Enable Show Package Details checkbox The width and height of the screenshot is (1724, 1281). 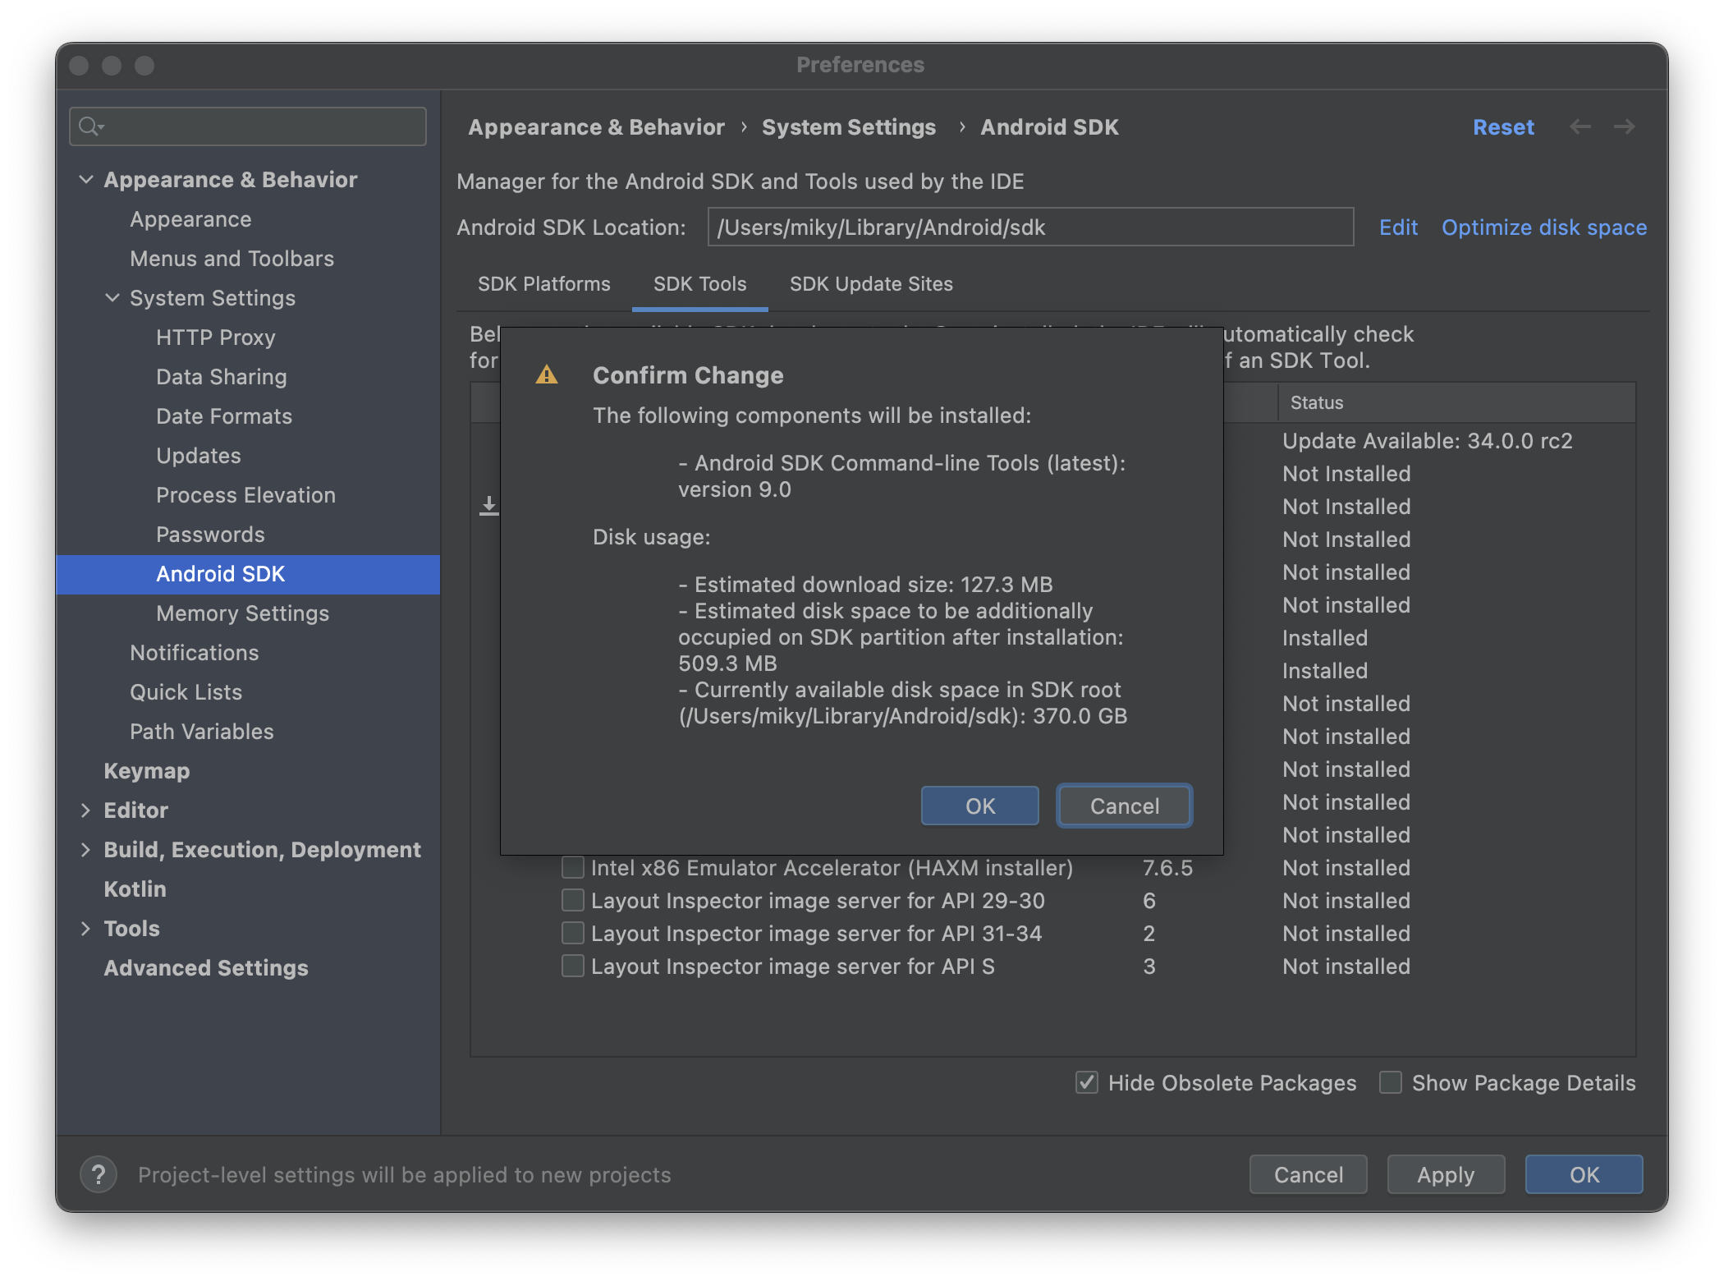pyautogui.click(x=1391, y=1082)
